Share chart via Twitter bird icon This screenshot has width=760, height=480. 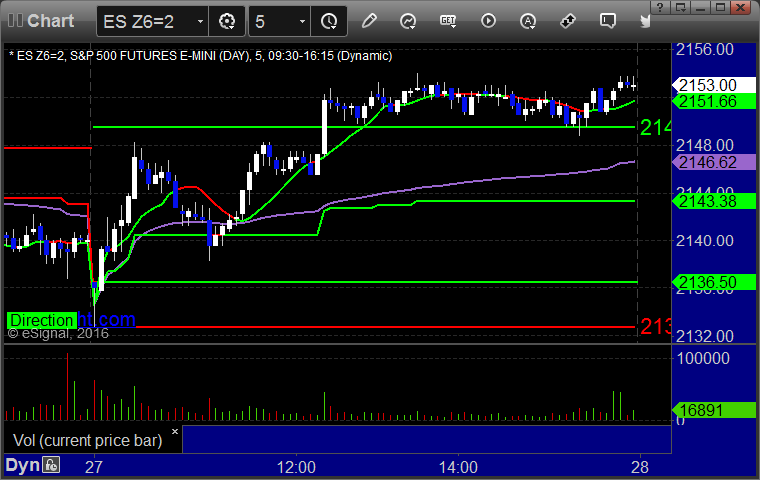tap(645, 21)
